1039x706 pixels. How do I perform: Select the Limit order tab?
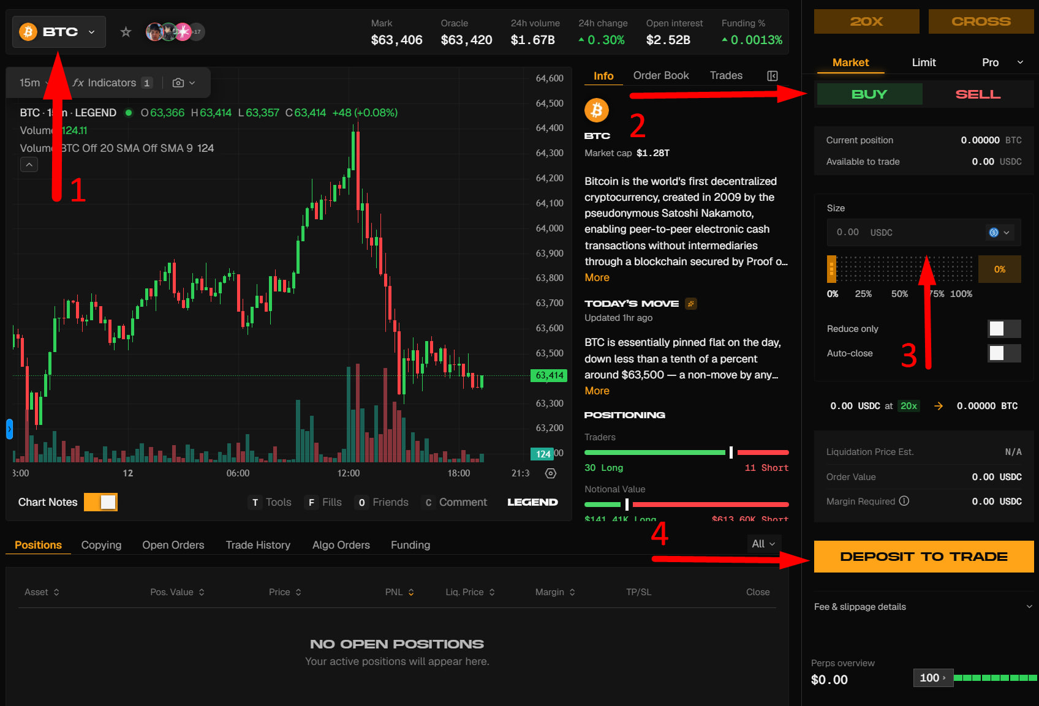coord(924,62)
